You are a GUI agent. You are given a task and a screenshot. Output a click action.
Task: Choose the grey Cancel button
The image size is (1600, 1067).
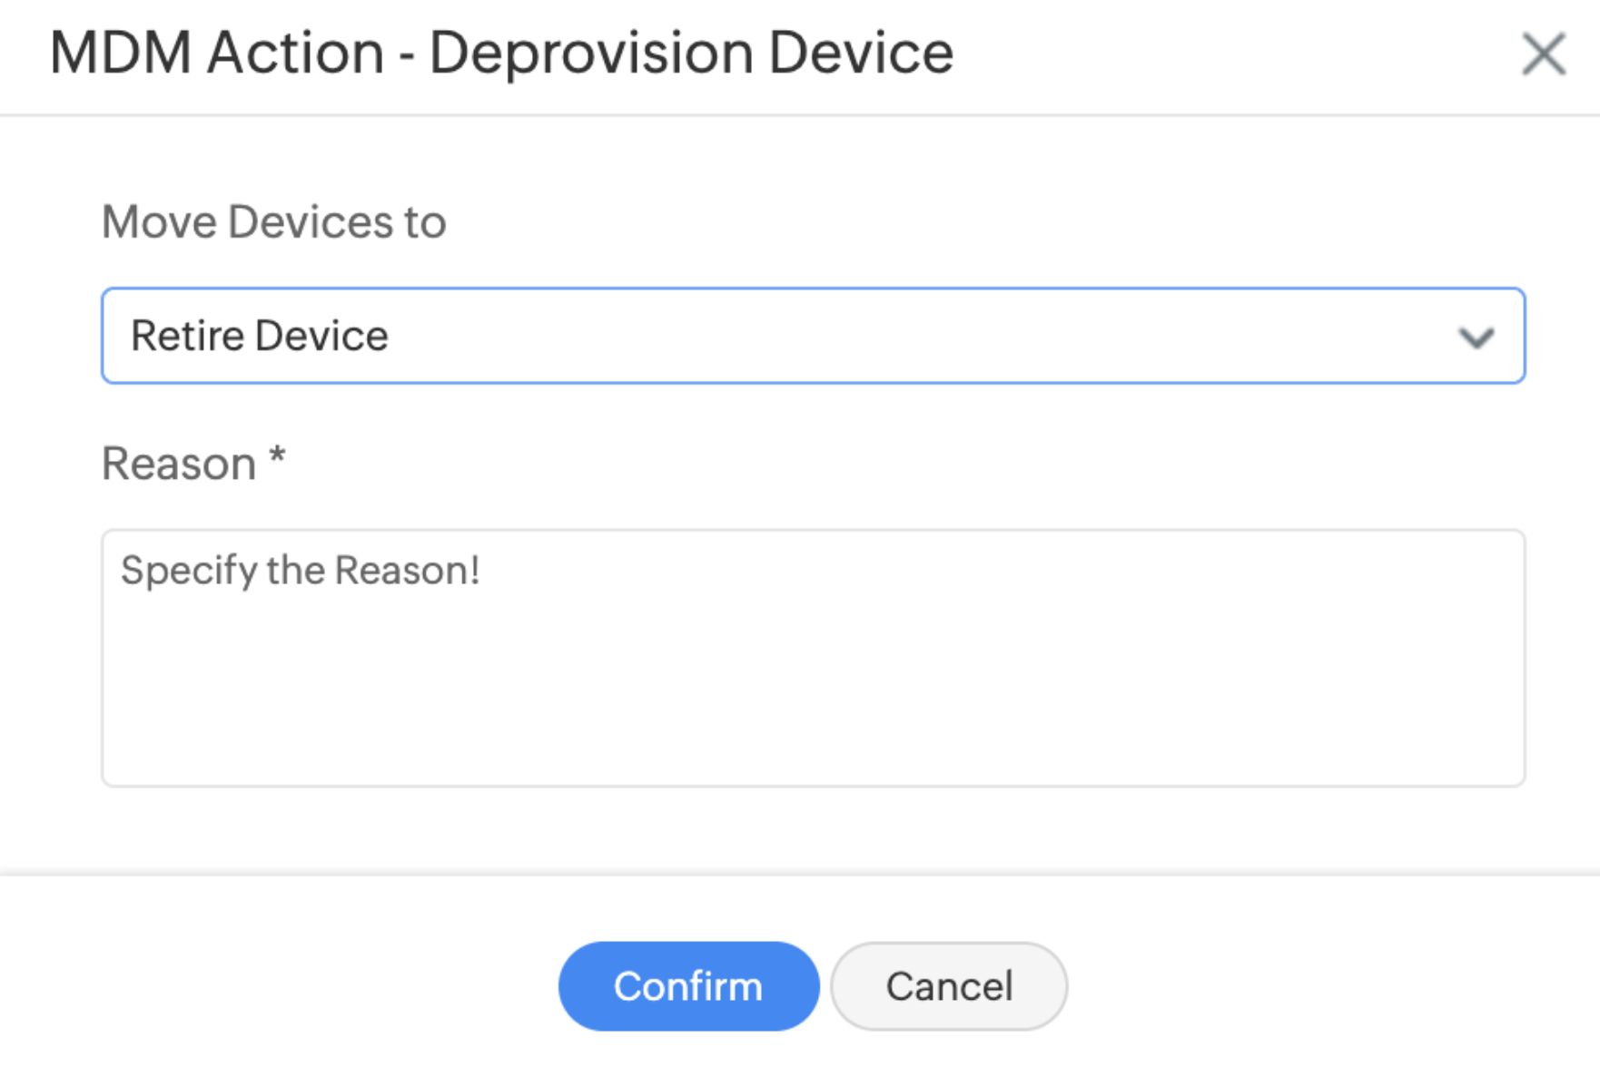(x=949, y=986)
